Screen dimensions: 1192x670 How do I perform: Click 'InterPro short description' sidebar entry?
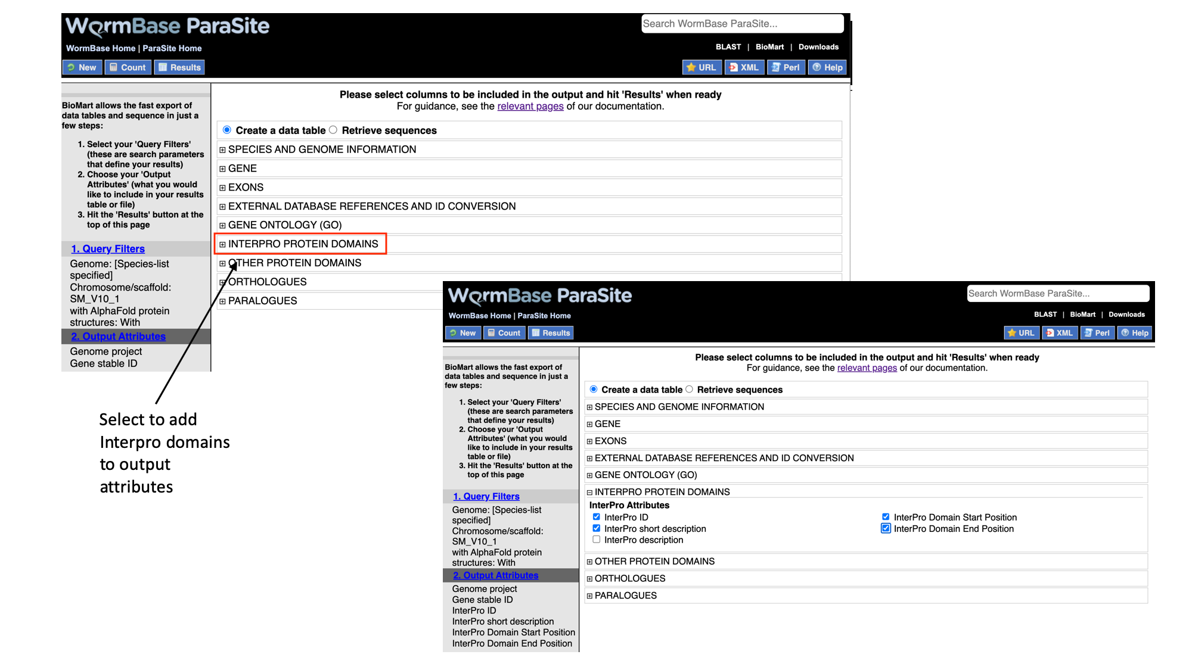pos(503,622)
